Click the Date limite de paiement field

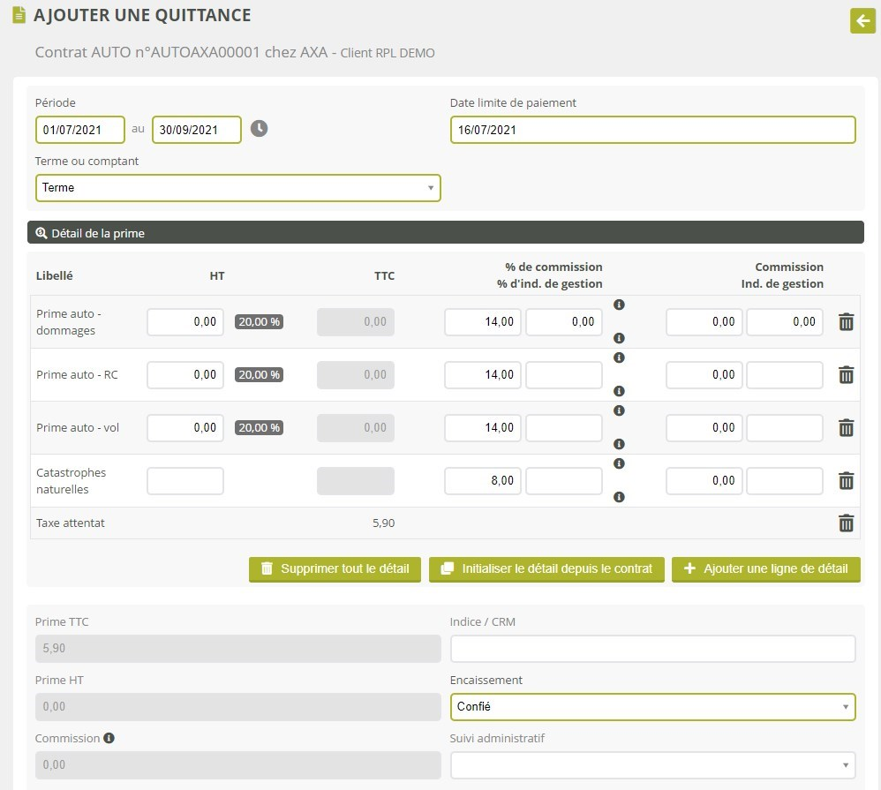[x=652, y=130]
